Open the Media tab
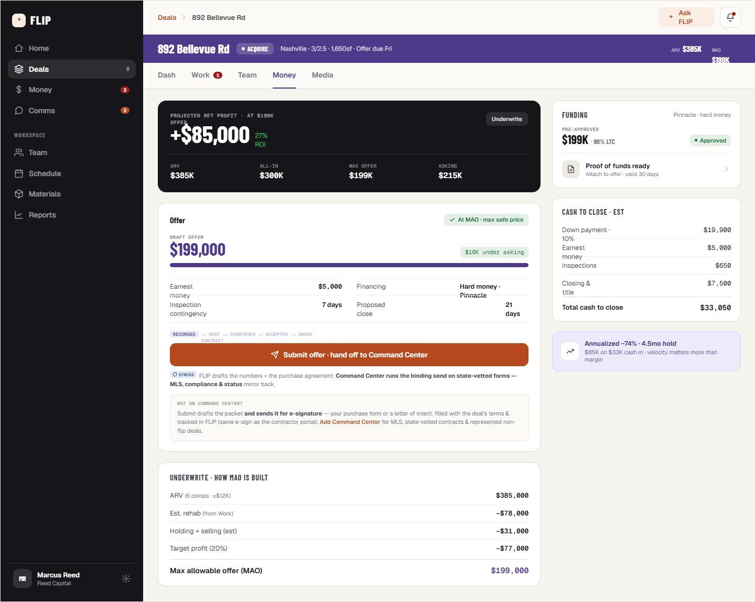The width and height of the screenshot is (755, 602). [322, 75]
